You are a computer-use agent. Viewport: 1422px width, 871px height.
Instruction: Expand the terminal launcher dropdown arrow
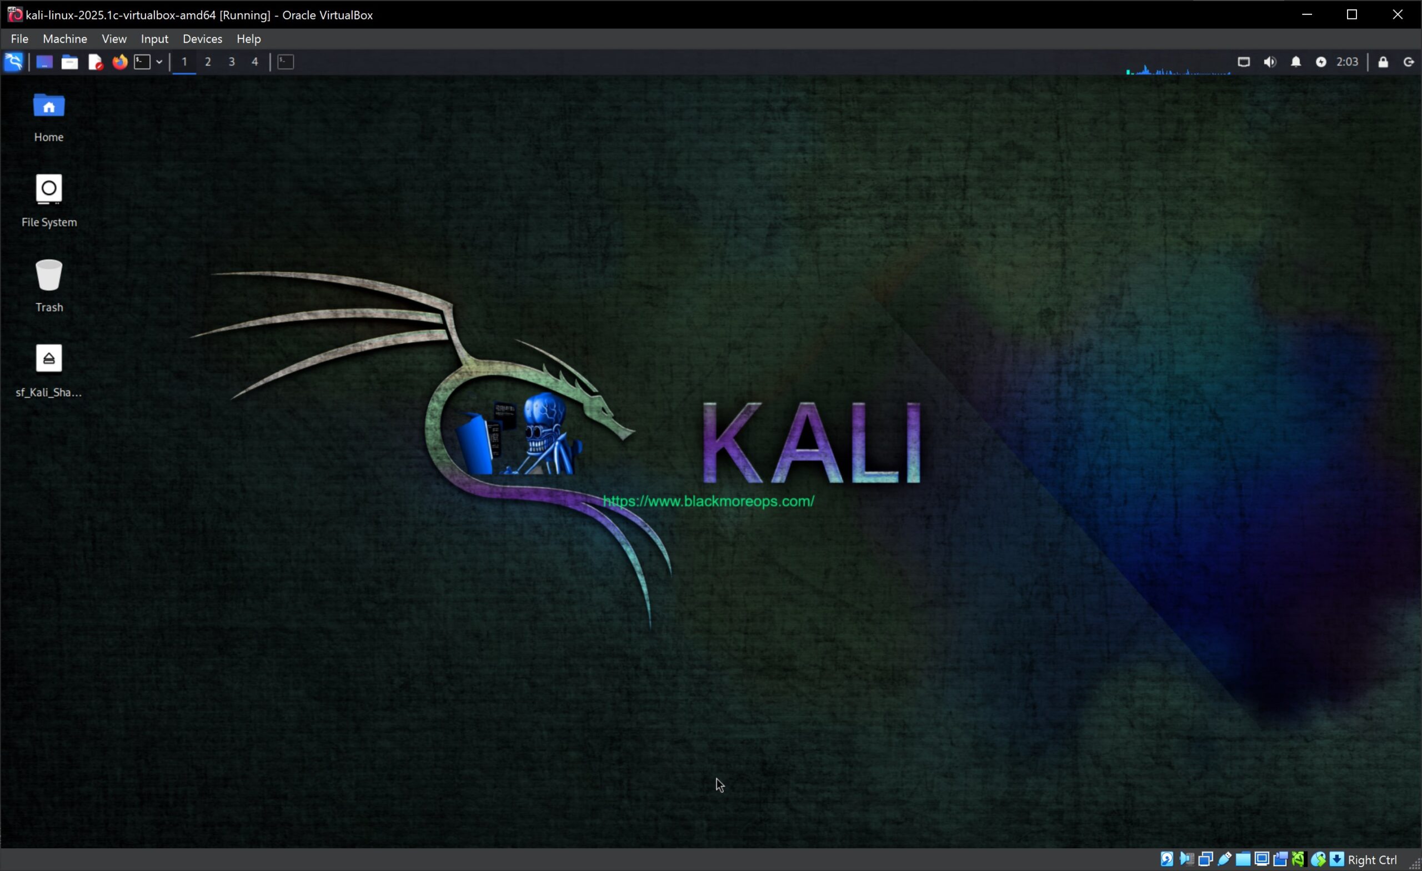159,62
